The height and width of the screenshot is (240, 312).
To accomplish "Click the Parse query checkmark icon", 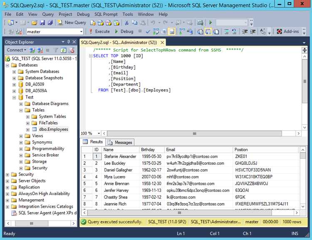I will [148, 32].
